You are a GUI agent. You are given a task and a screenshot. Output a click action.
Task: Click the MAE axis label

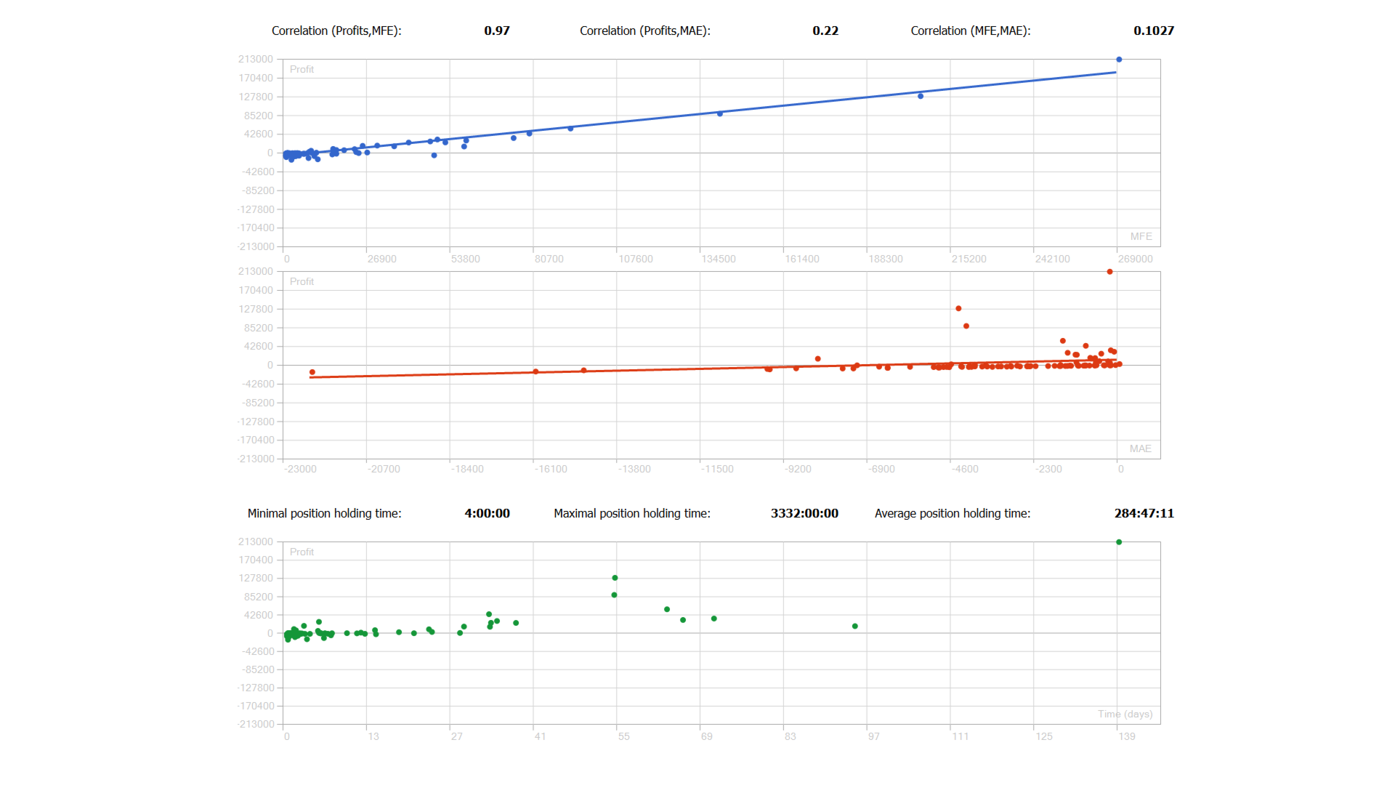(1140, 448)
